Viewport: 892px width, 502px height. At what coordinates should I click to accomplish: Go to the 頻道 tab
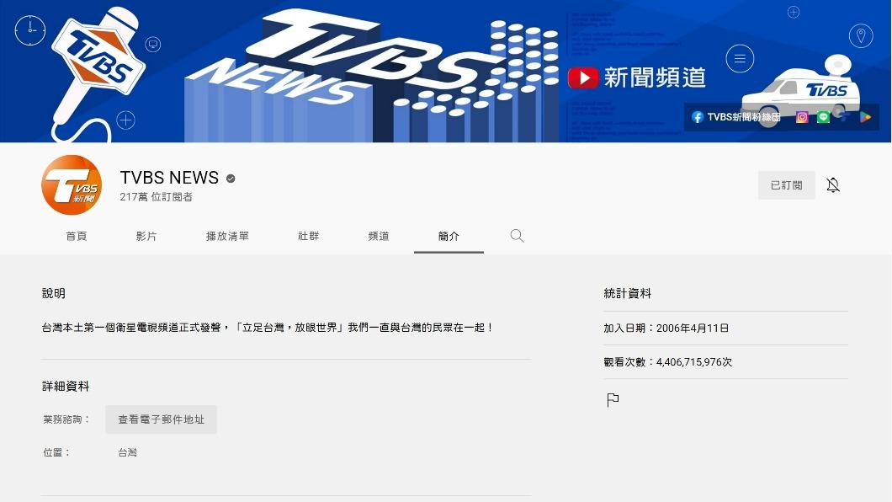(379, 236)
